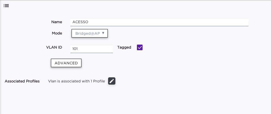The width and height of the screenshot is (271, 114).
Task: Click the Mode label
Action: pyautogui.click(x=57, y=33)
